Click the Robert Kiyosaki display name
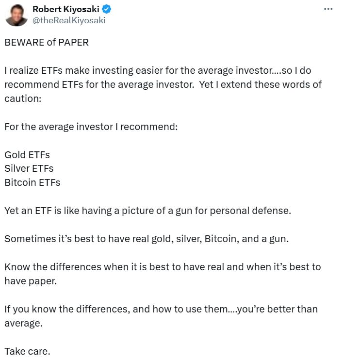343x360 pixels. [x=65, y=9]
